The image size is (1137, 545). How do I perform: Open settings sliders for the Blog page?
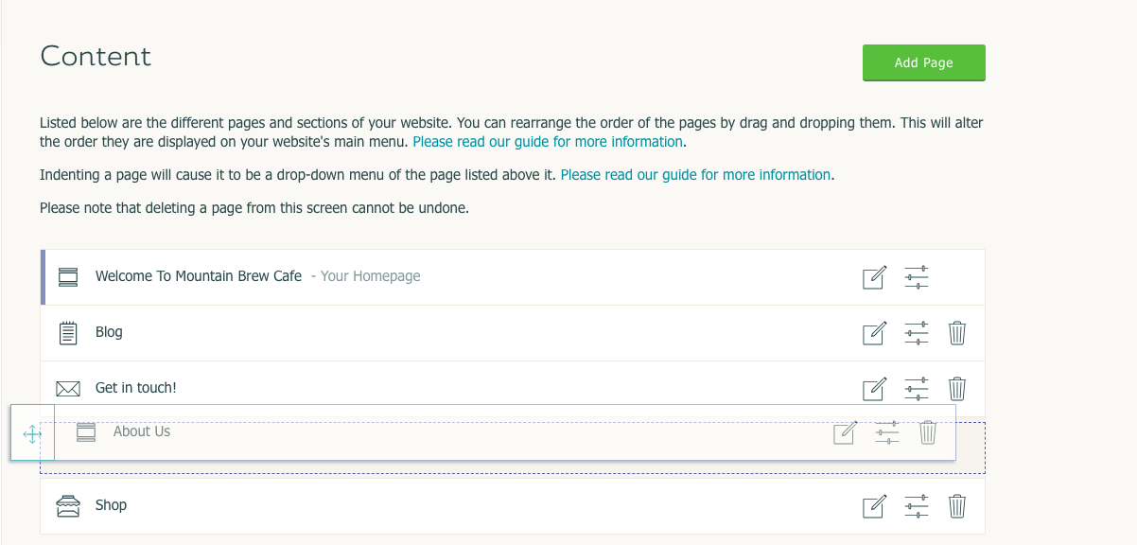pos(917,333)
